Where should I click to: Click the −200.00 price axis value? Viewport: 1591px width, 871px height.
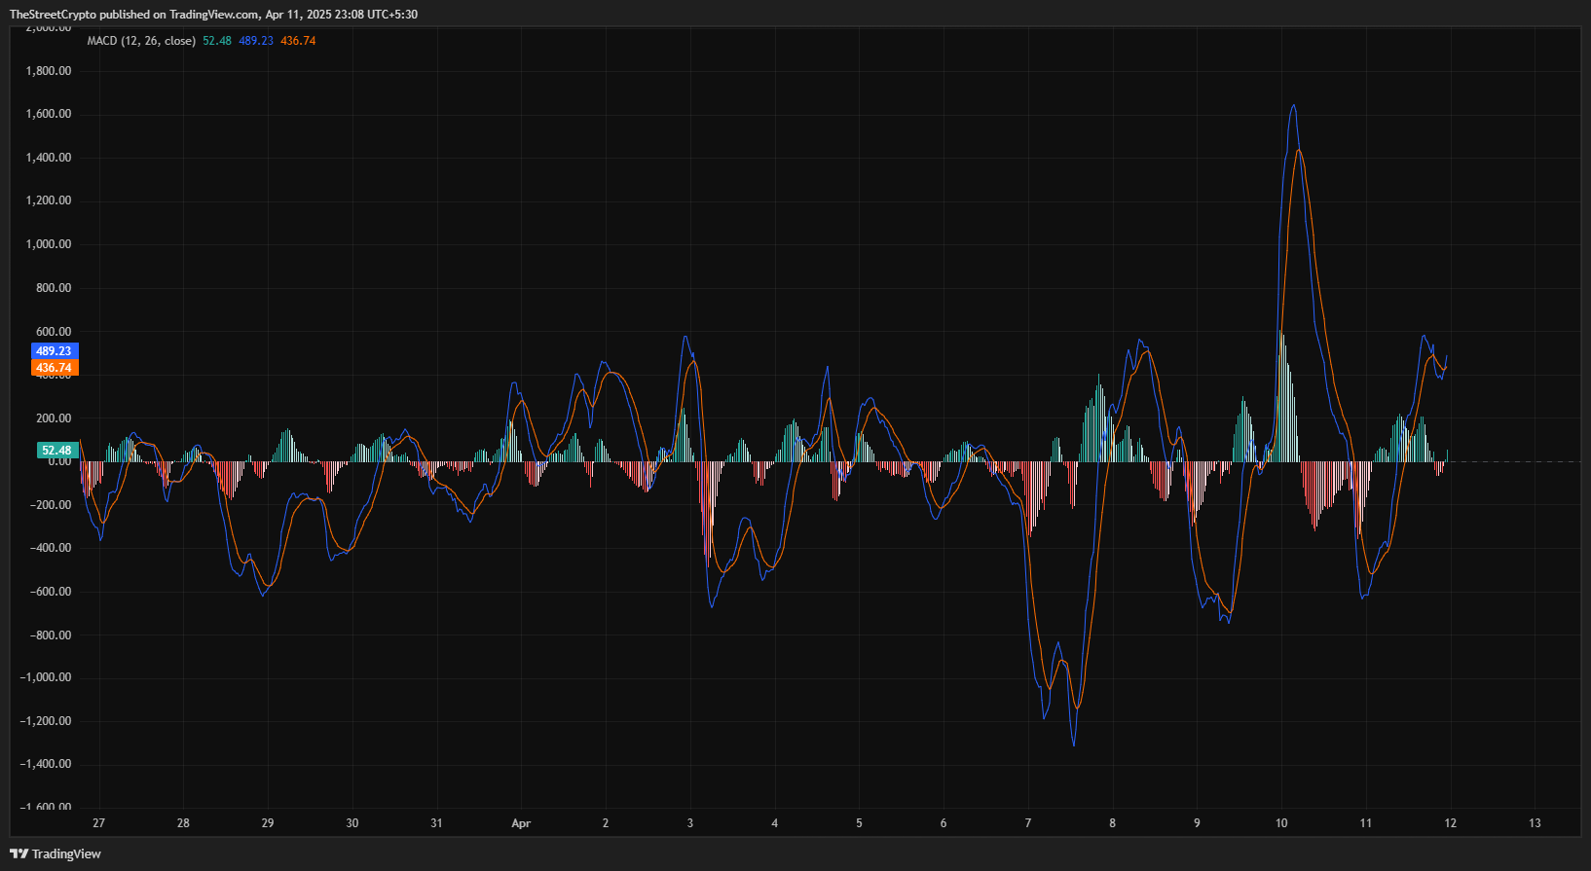(x=50, y=505)
